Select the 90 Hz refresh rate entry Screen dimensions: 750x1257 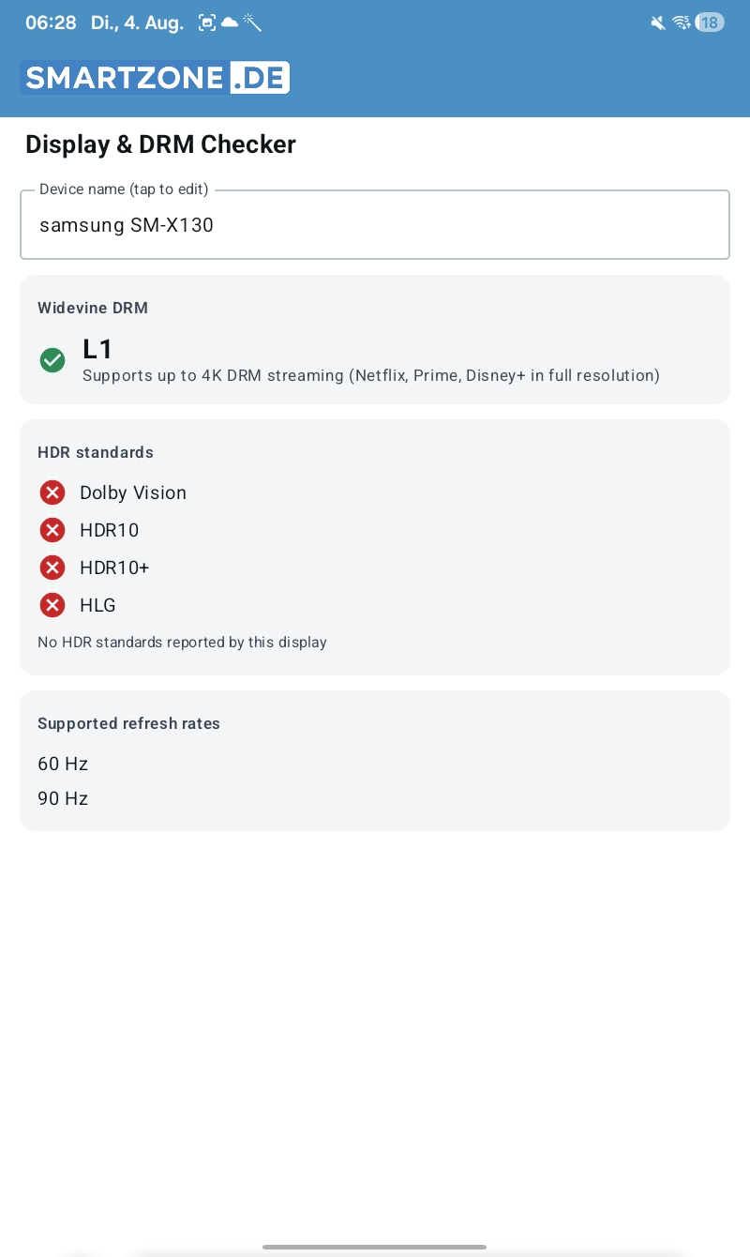click(63, 798)
